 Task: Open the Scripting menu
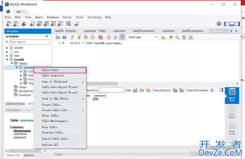point(94,17)
